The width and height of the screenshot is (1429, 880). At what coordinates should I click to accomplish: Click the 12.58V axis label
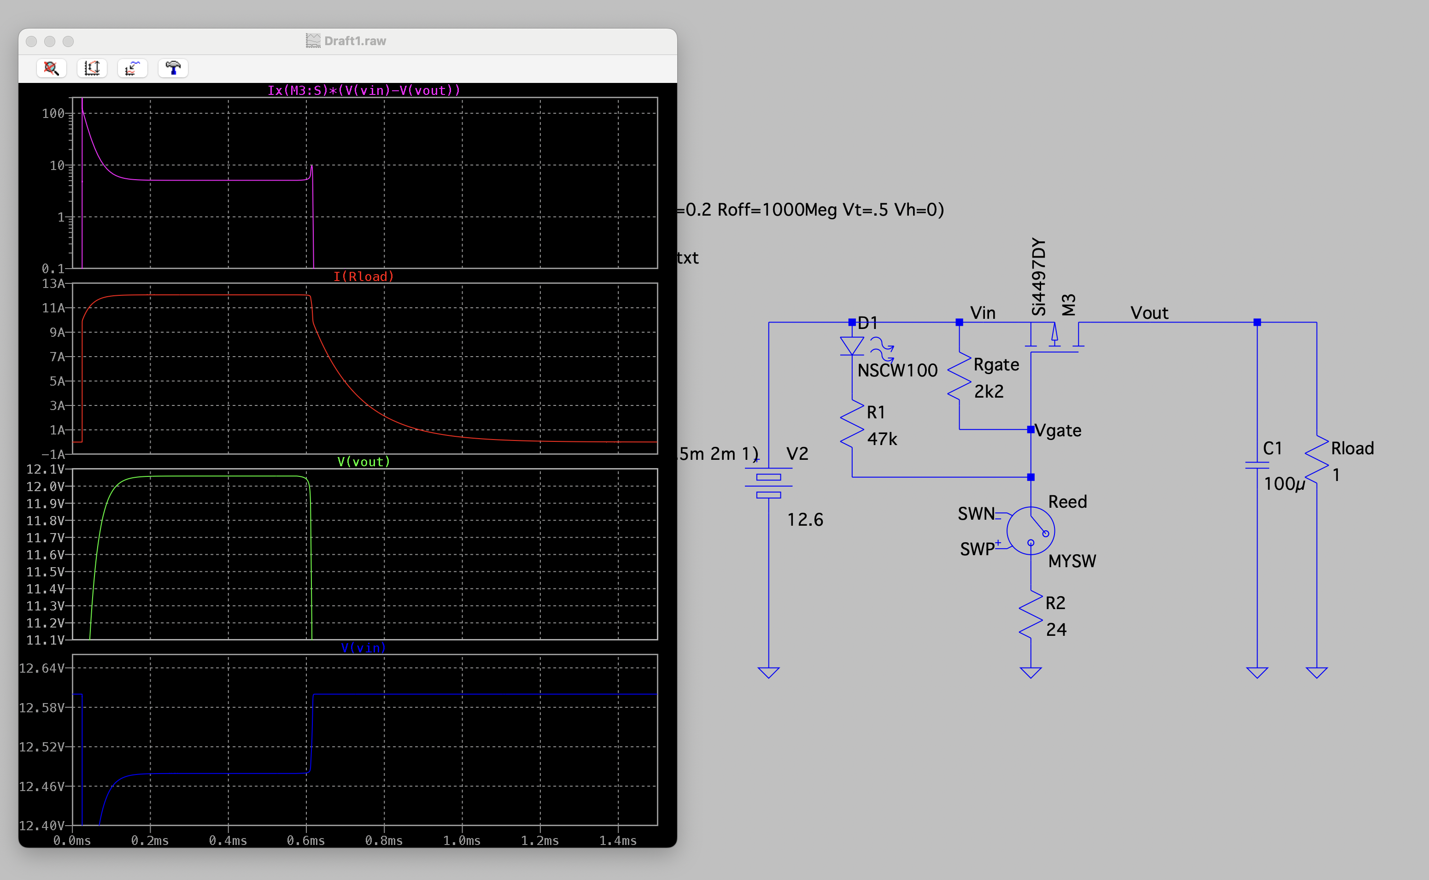pyautogui.click(x=42, y=708)
